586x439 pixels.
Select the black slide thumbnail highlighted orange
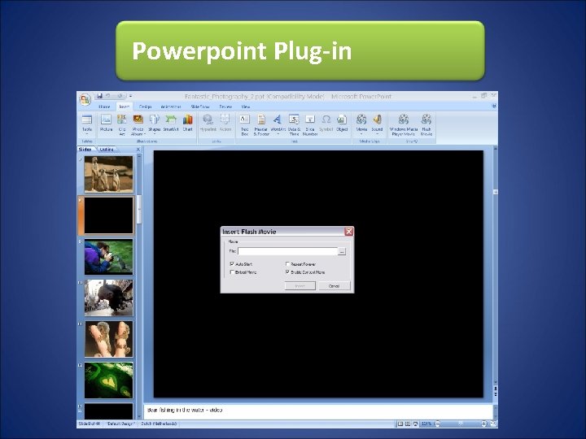[x=108, y=215]
